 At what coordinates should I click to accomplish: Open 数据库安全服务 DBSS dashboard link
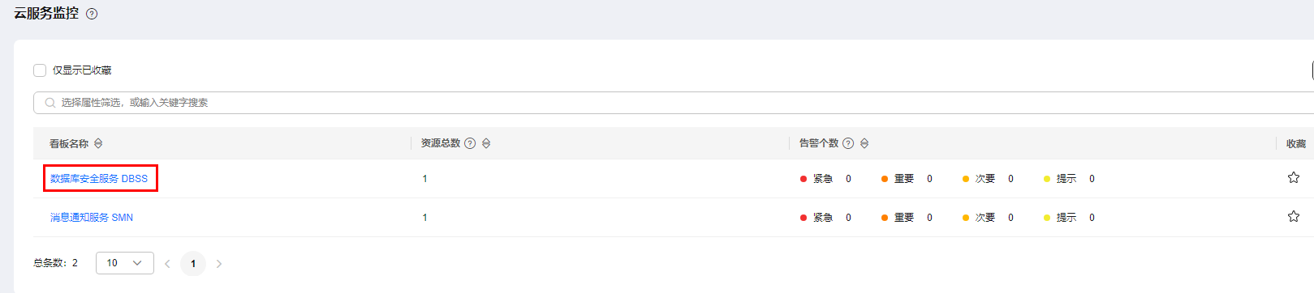[99, 179]
